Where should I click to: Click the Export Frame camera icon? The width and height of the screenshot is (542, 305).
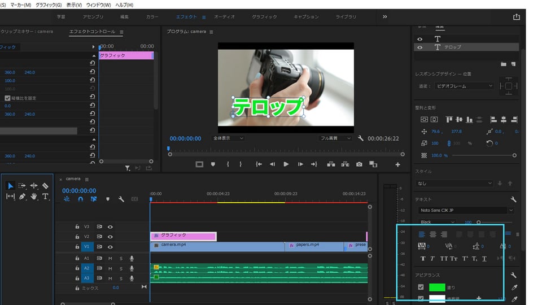click(359, 164)
